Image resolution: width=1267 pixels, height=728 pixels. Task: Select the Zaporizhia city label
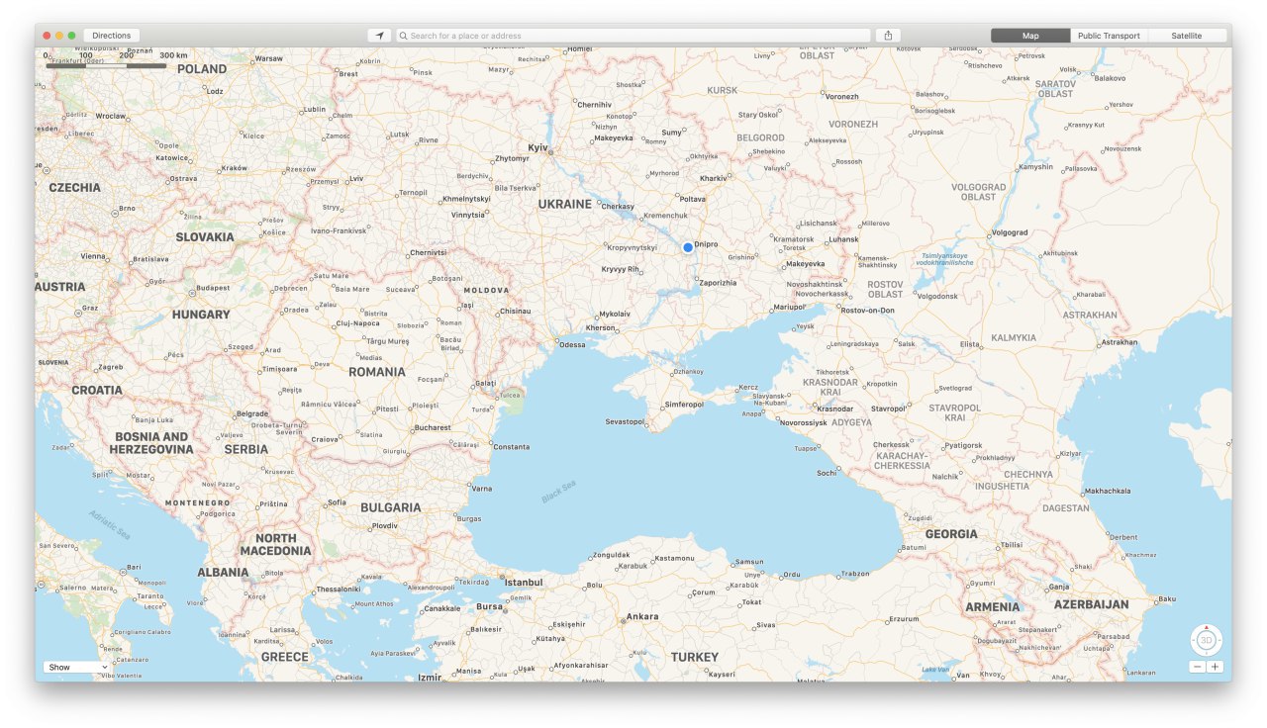click(718, 283)
